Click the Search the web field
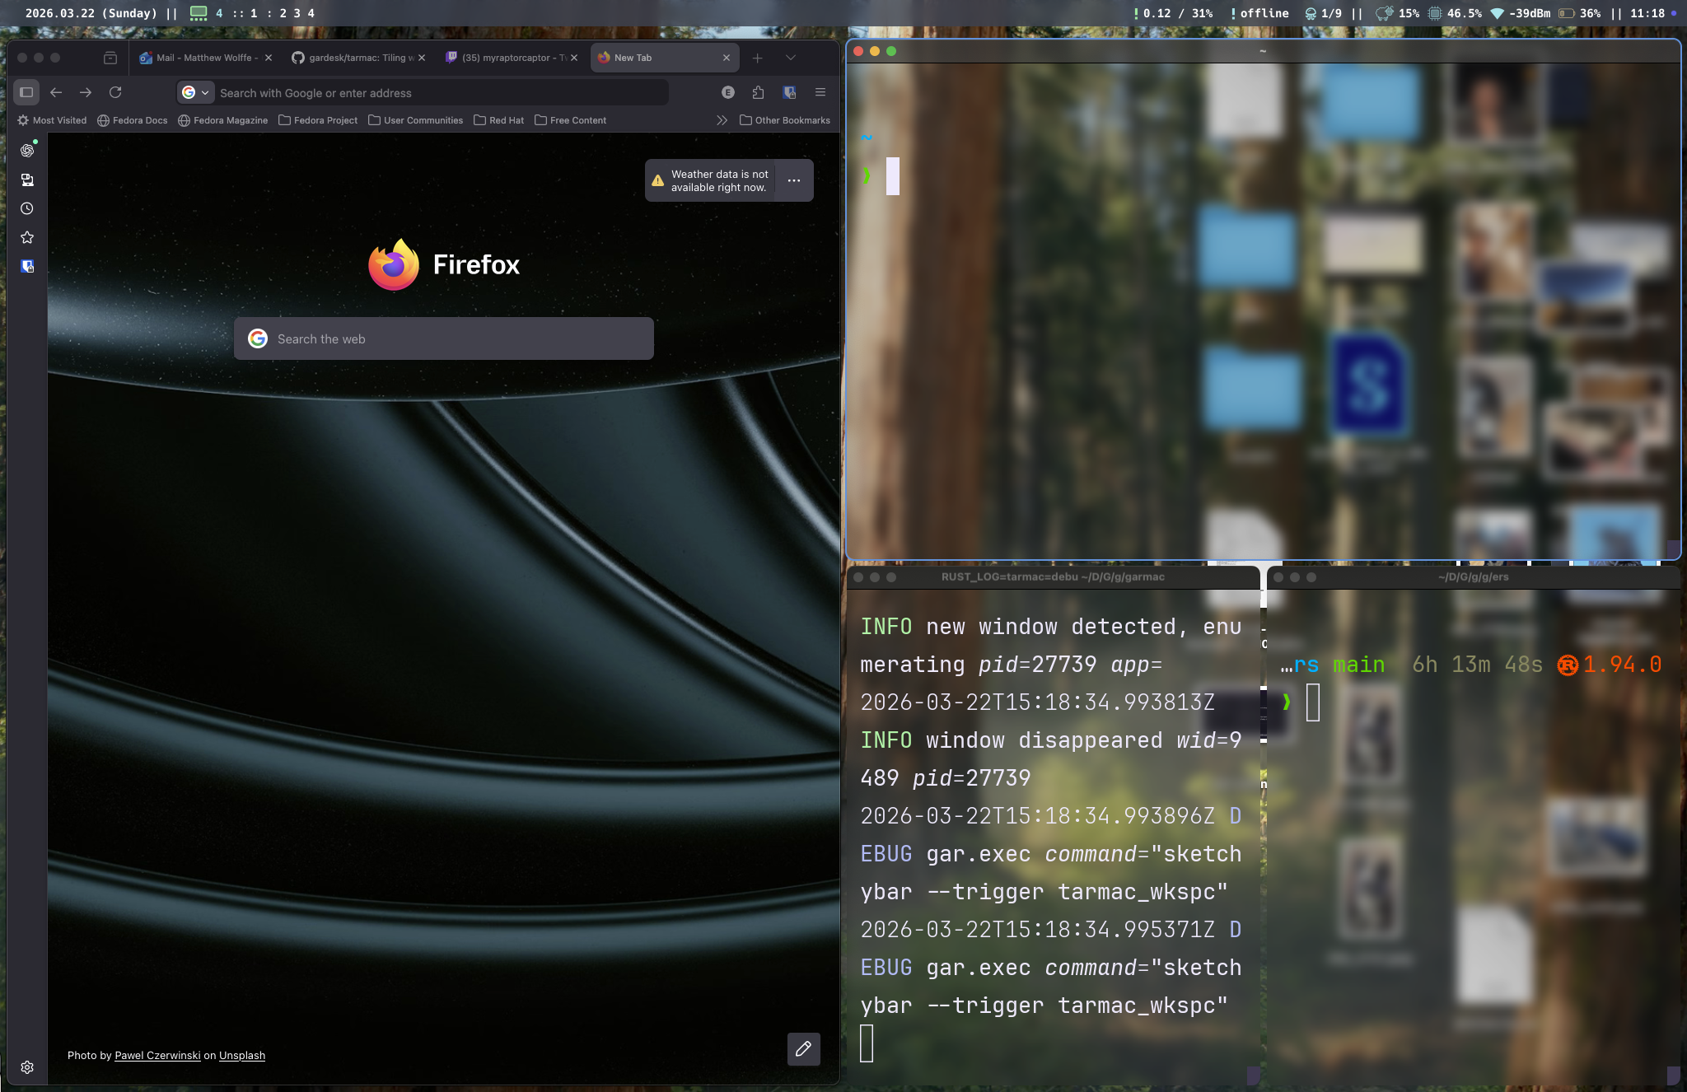This screenshot has width=1687, height=1092. tap(445, 338)
